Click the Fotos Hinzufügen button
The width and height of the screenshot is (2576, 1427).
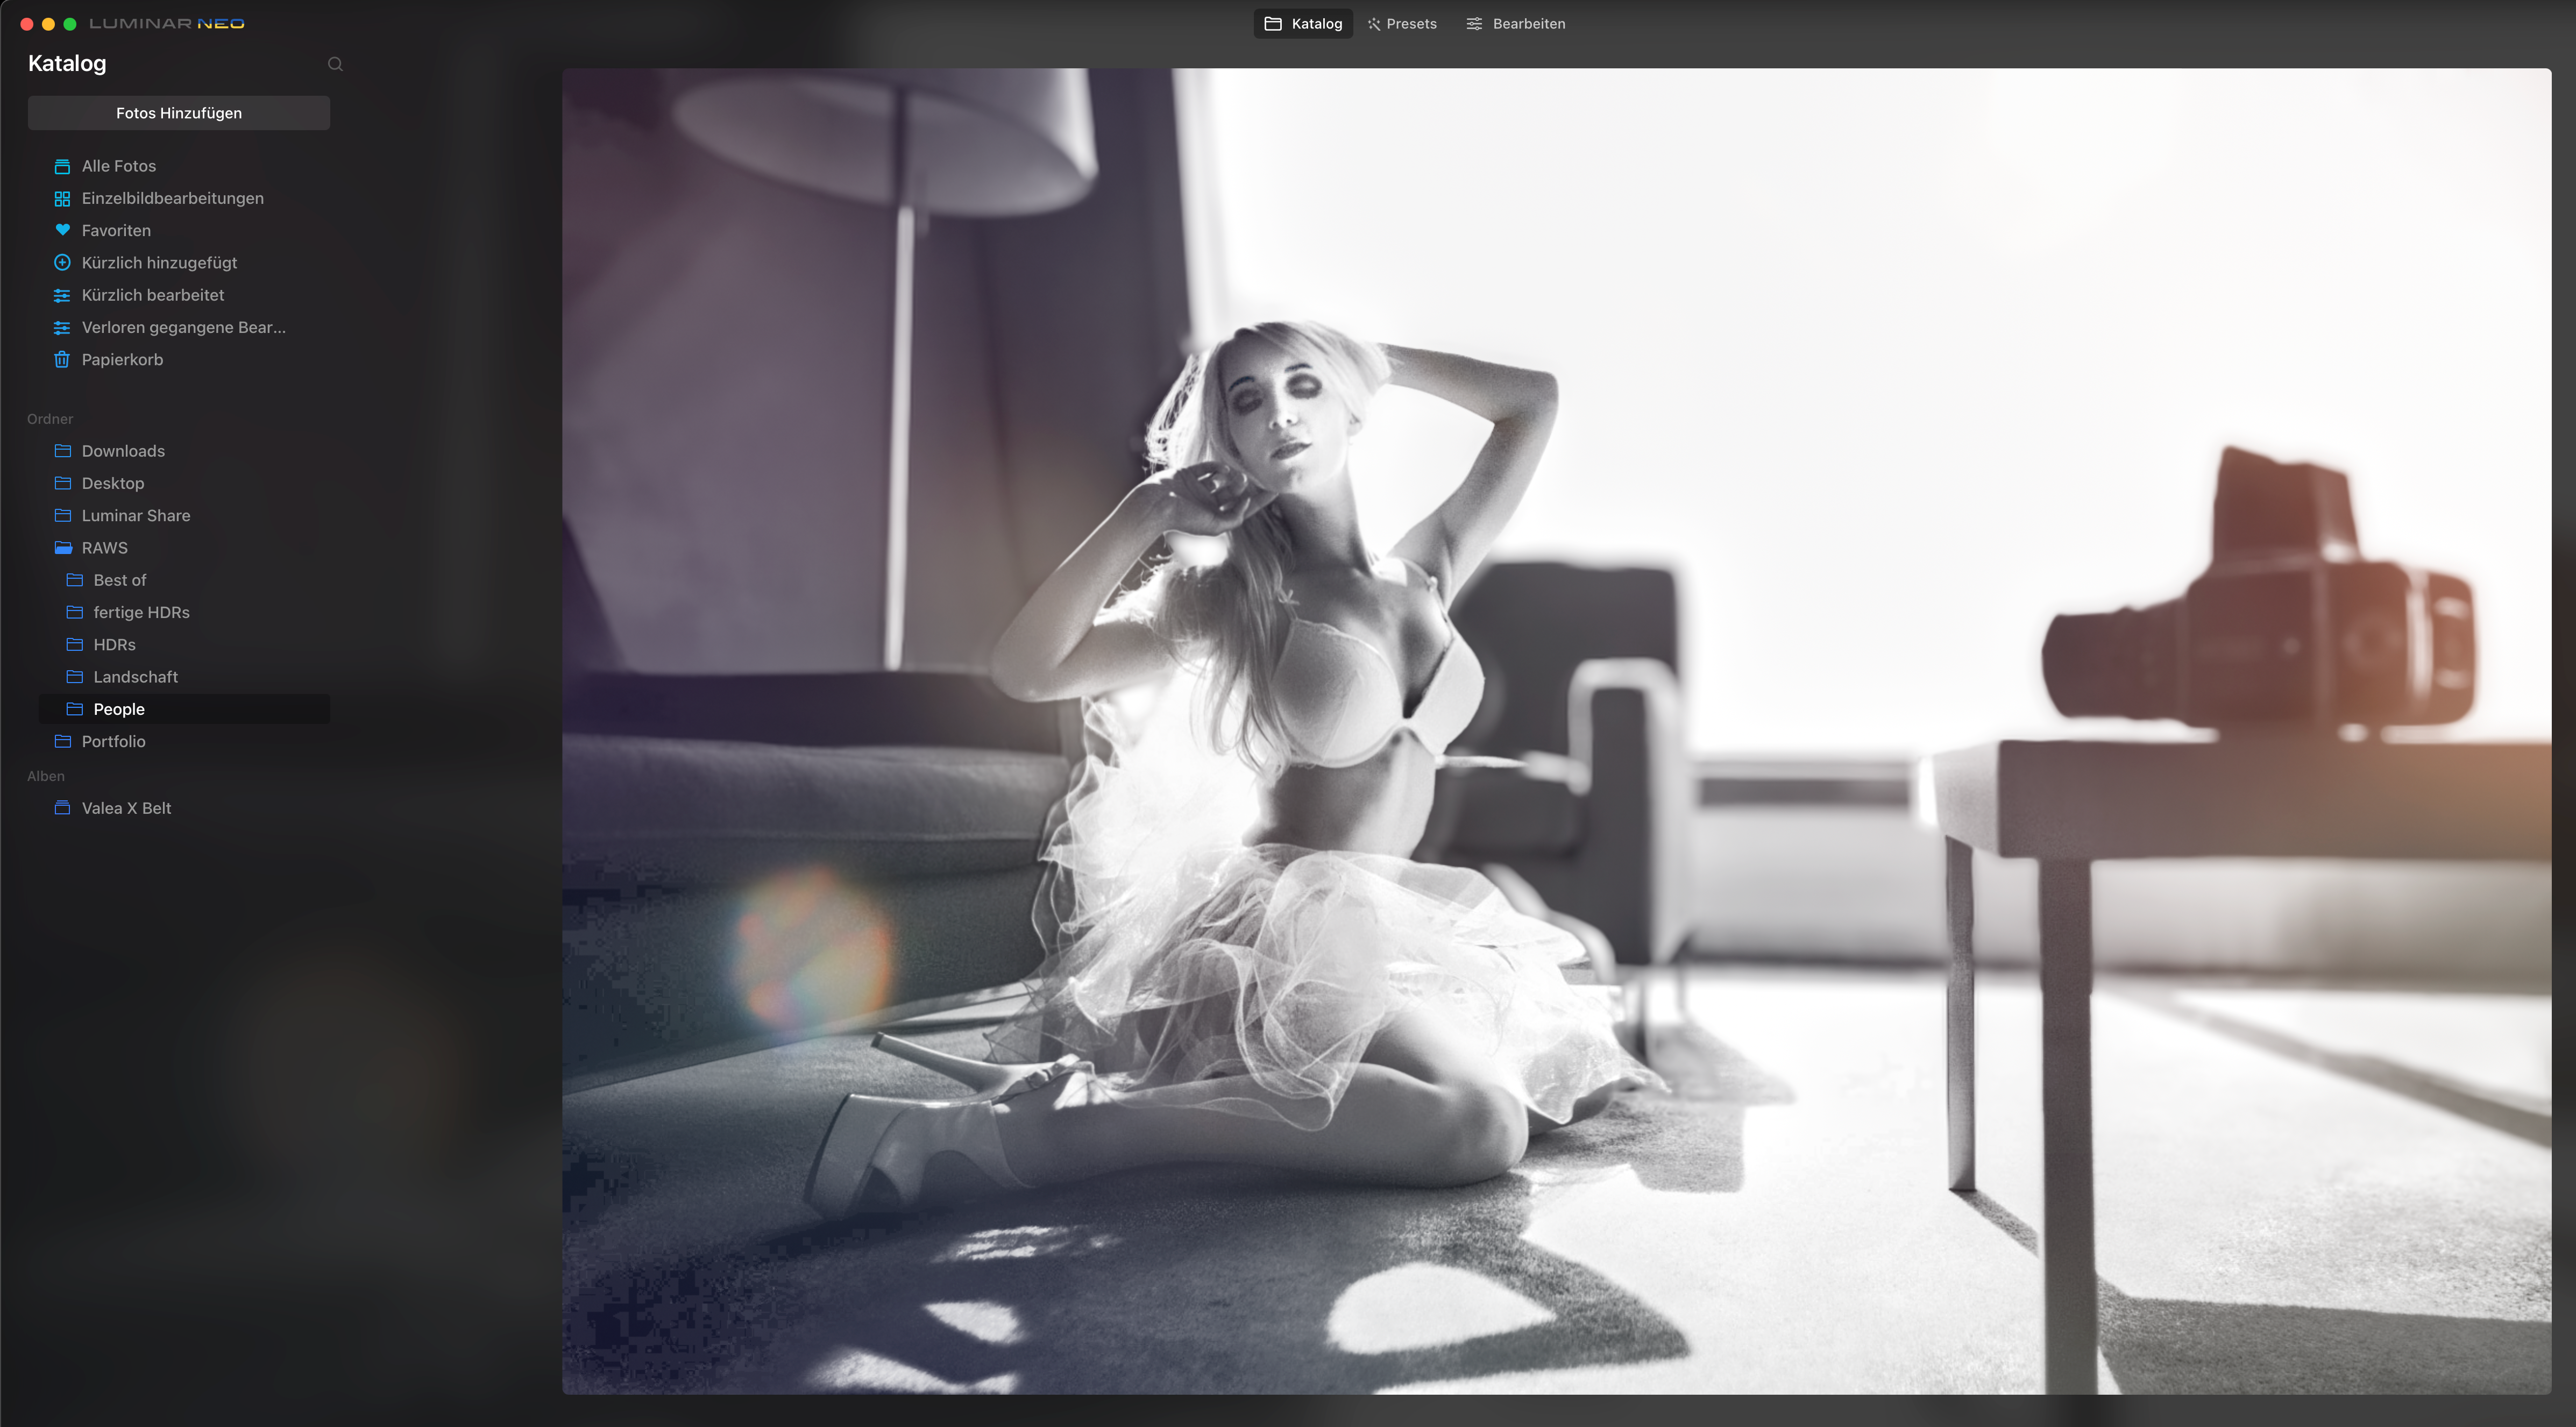click(x=179, y=113)
